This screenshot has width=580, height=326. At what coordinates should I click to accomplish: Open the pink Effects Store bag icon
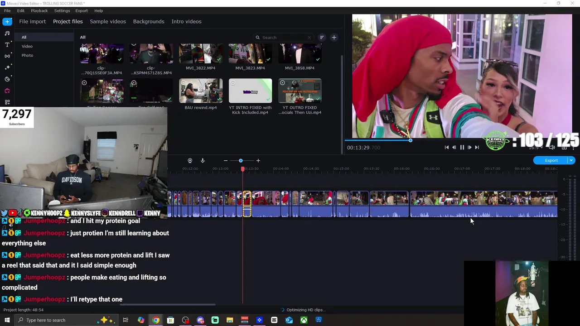click(7, 91)
